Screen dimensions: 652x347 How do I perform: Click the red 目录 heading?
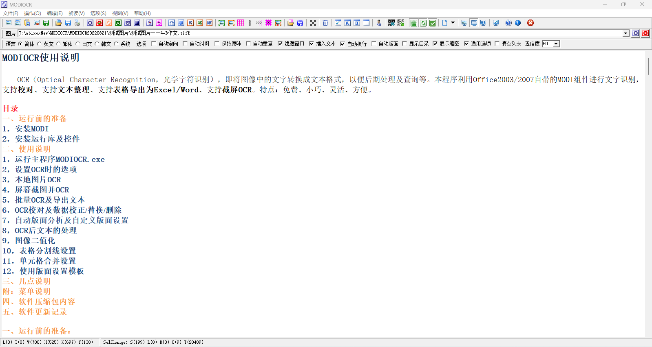tap(10, 109)
